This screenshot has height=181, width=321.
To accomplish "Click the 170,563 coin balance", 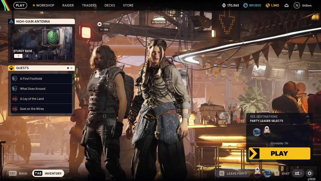I will (233, 5).
